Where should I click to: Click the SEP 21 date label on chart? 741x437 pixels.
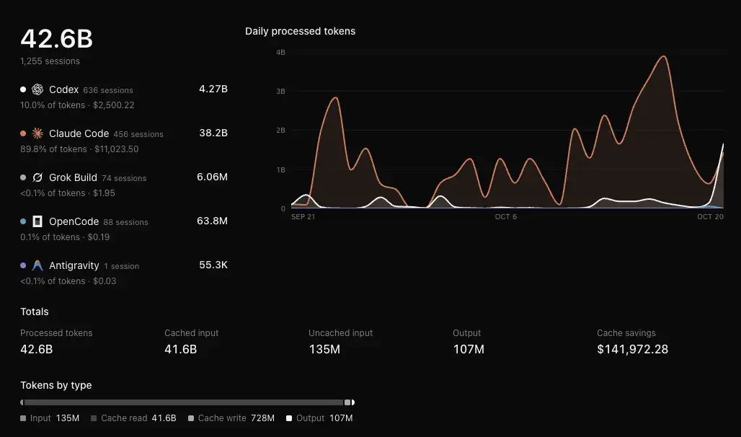(x=303, y=216)
